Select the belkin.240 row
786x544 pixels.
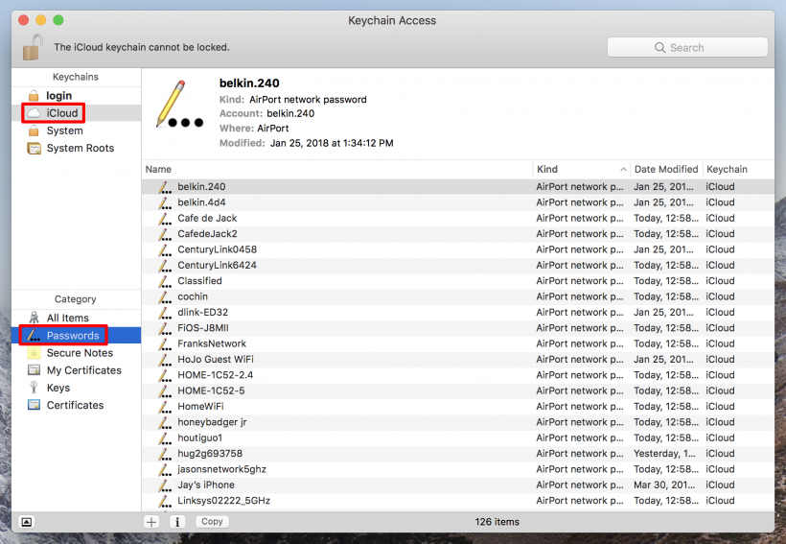pyautogui.click(x=457, y=187)
